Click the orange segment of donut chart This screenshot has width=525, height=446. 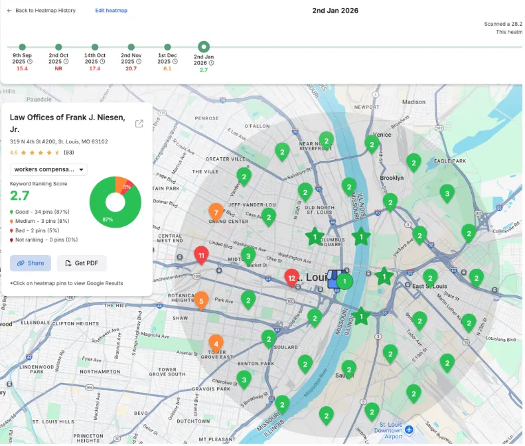pos(120,183)
